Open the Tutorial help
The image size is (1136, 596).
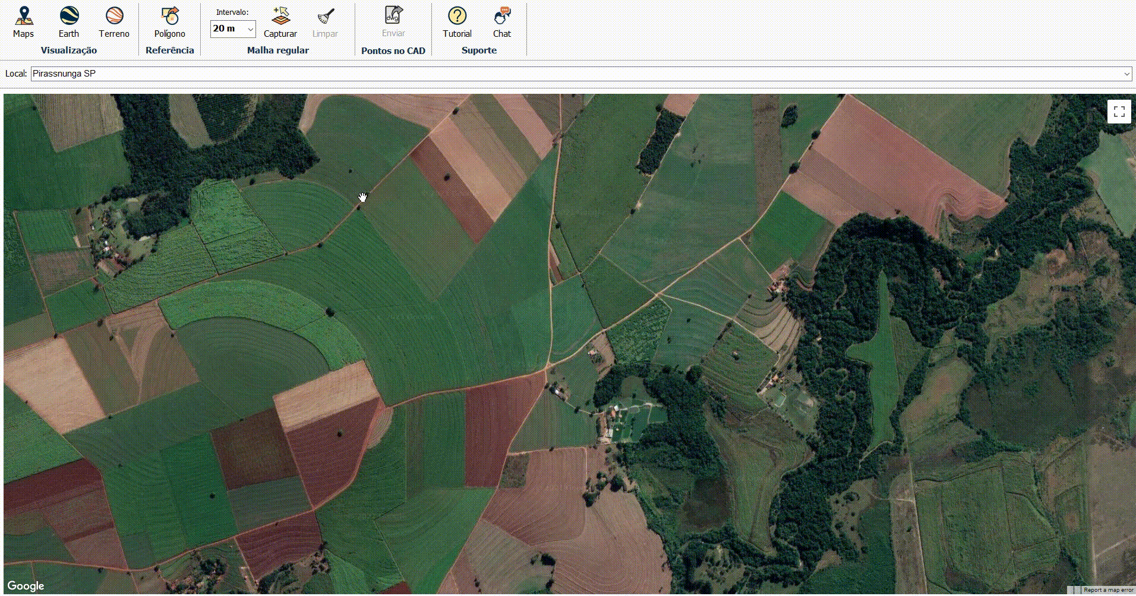[457, 22]
